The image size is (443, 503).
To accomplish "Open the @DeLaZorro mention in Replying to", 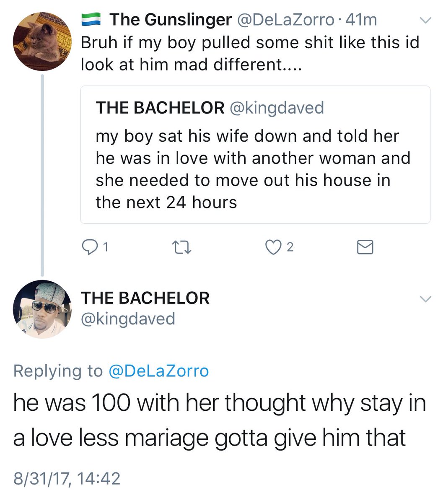I will pyautogui.click(x=158, y=371).
